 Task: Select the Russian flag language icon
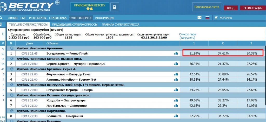[208, 18]
